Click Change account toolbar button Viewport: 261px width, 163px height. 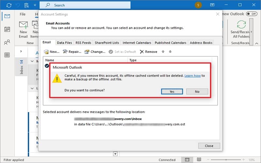click(x=95, y=52)
